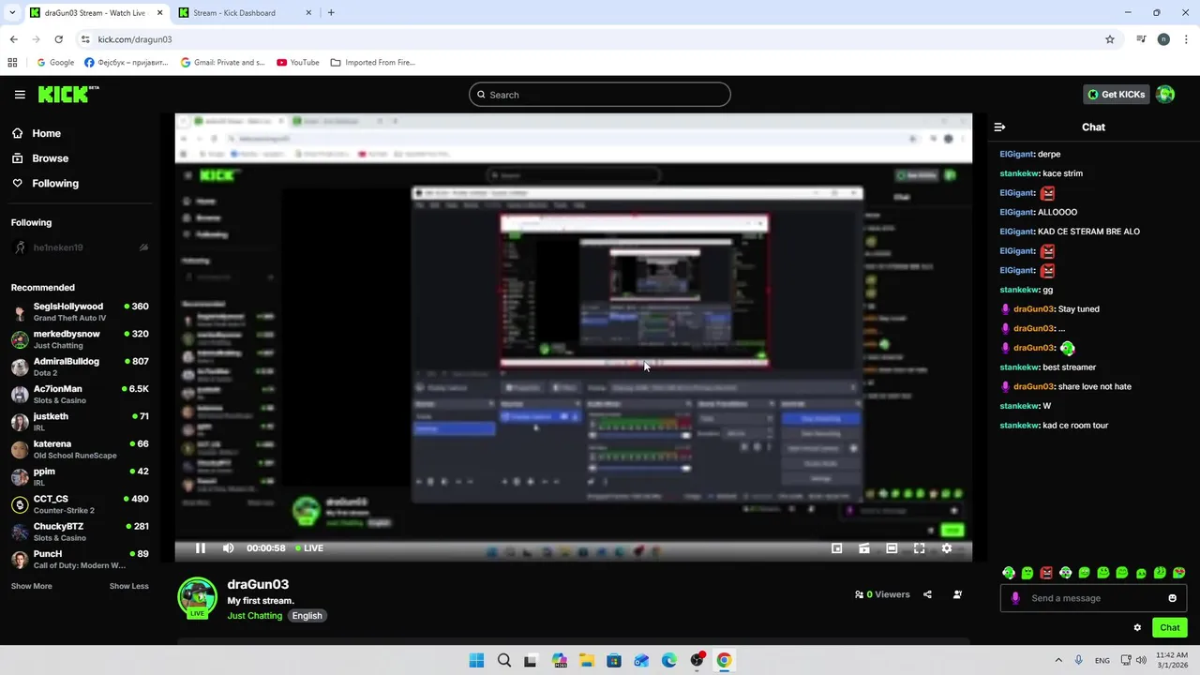Switch to Stream - Kick Dashboard tab

(246, 13)
